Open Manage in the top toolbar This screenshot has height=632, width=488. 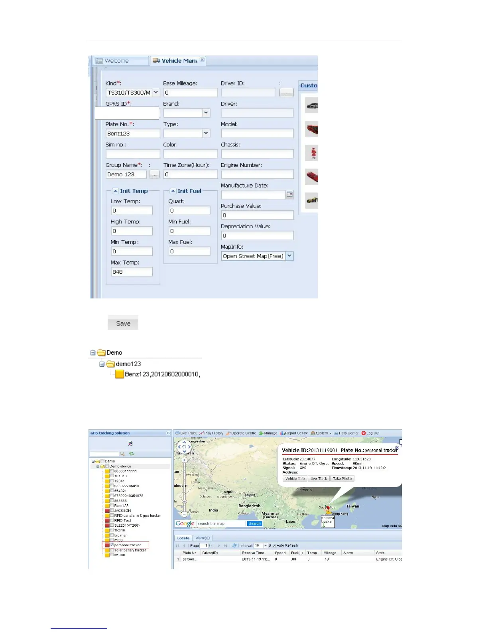tap(268, 433)
